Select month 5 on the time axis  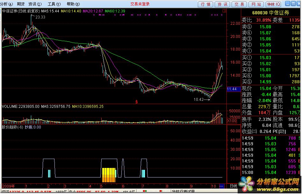coord(101,186)
